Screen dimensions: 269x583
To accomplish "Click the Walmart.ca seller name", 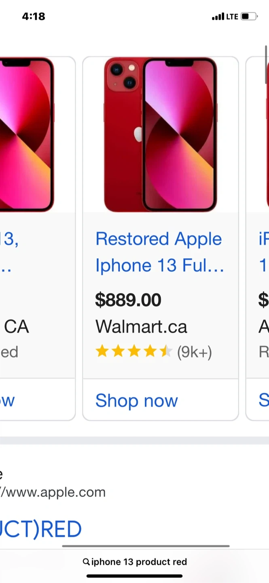I will pyautogui.click(x=141, y=327).
